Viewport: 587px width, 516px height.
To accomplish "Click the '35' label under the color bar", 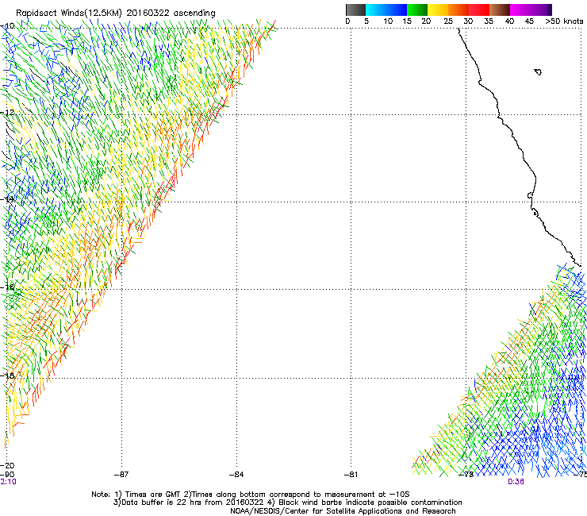I will [x=489, y=21].
